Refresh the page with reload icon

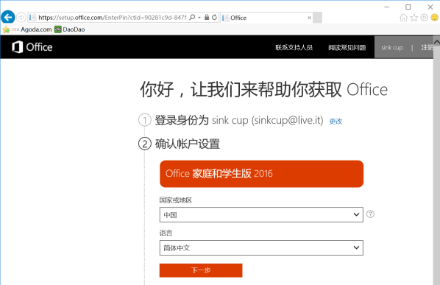pos(214,18)
